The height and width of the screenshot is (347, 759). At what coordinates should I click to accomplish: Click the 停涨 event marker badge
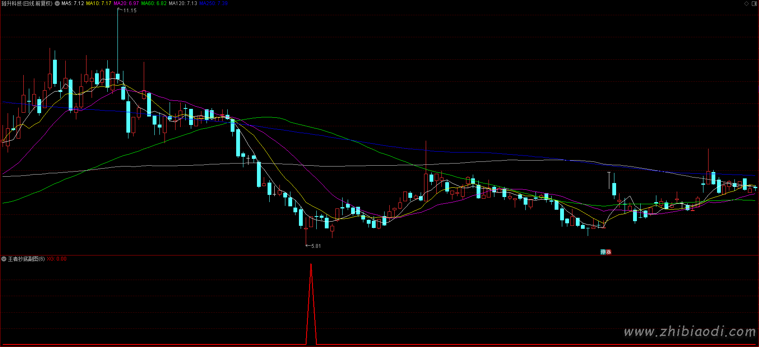tap(606, 252)
